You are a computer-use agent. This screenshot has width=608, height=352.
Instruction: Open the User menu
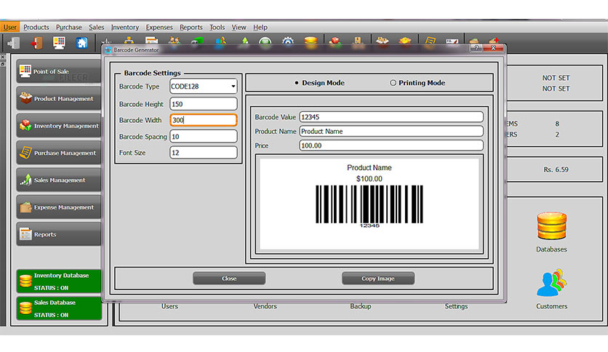point(10,27)
